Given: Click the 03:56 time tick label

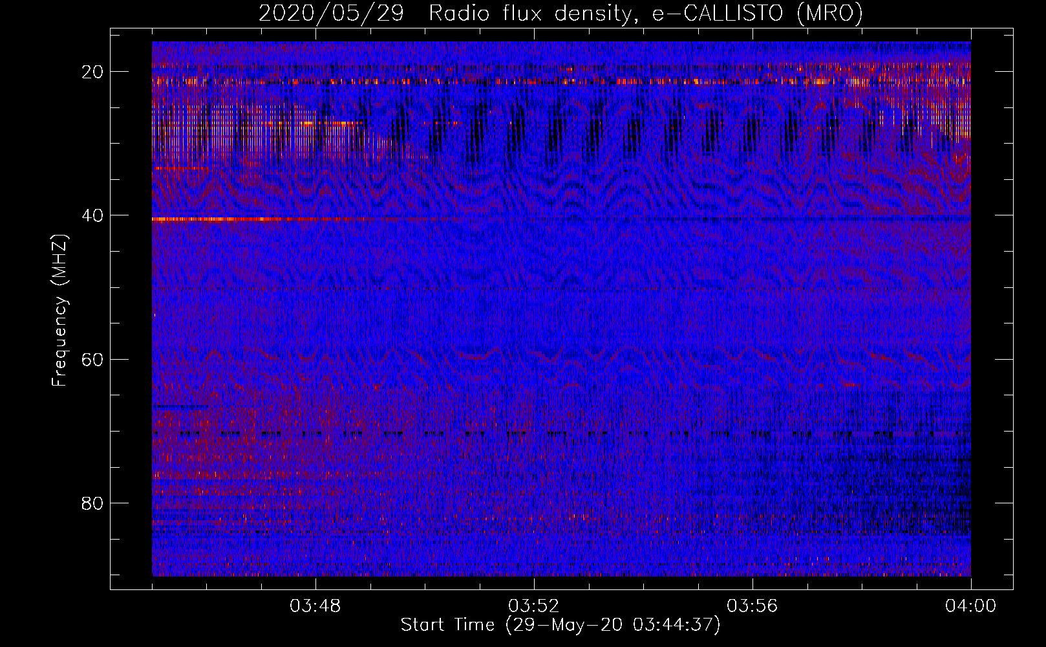Looking at the screenshot, I should pos(752,606).
